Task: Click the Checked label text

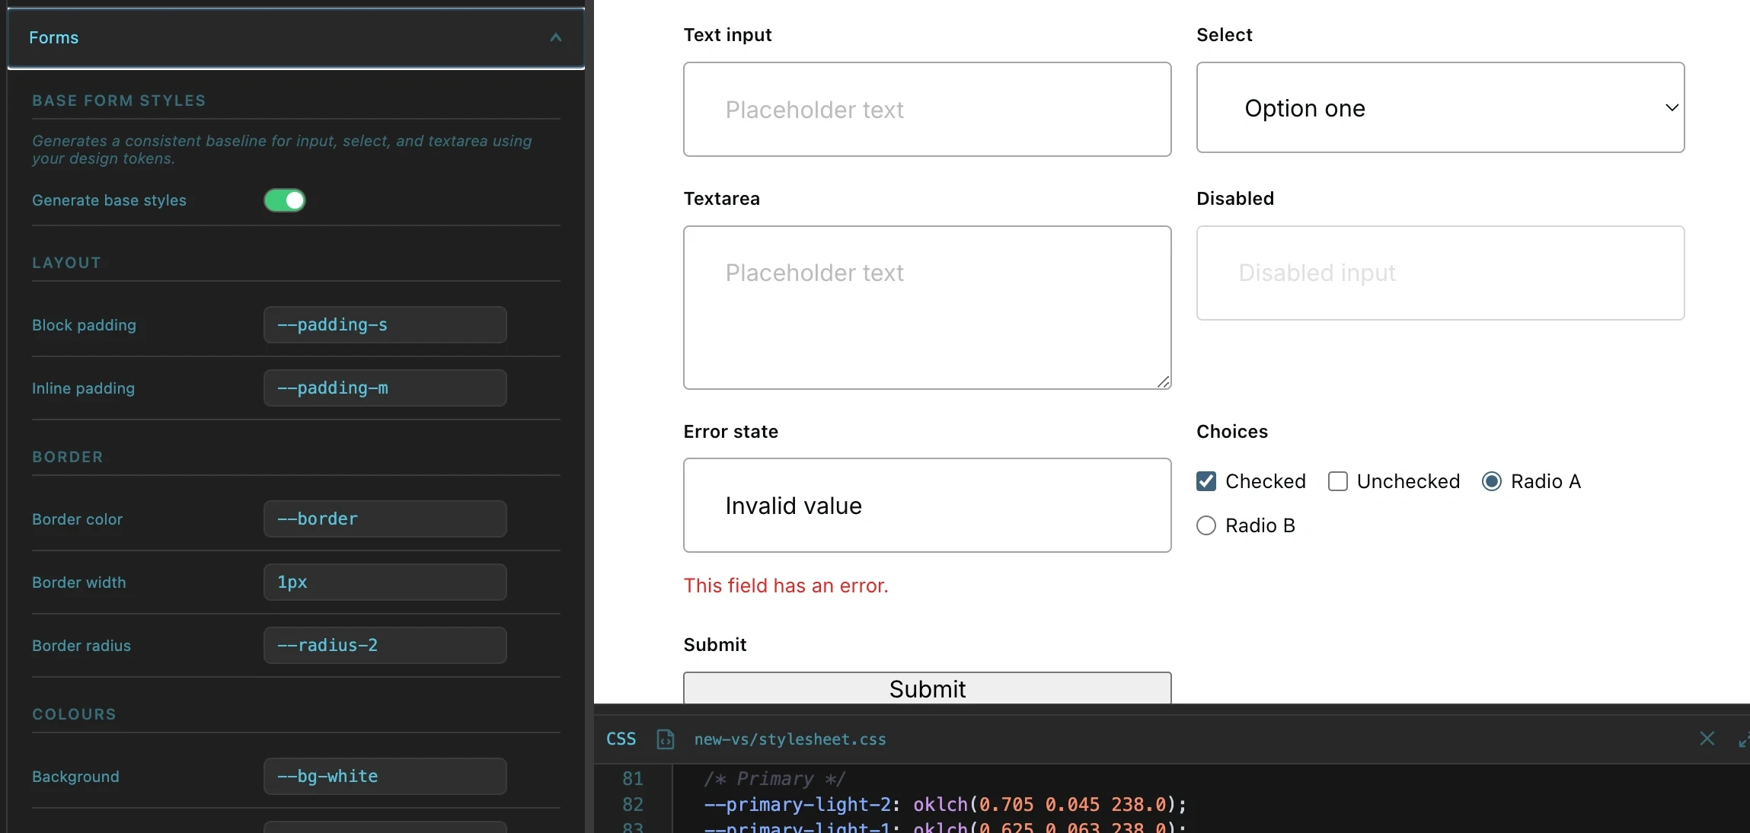Action: [1266, 481]
